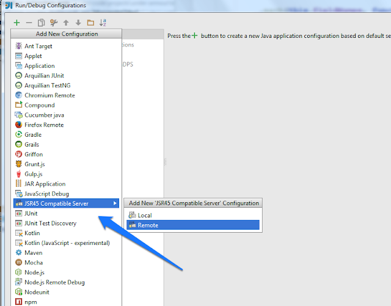The width and height of the screenshot is (391, 306).
Task: Click the Gulp.js cup icon
Action: pyautogui.click(x=19, y=173)
